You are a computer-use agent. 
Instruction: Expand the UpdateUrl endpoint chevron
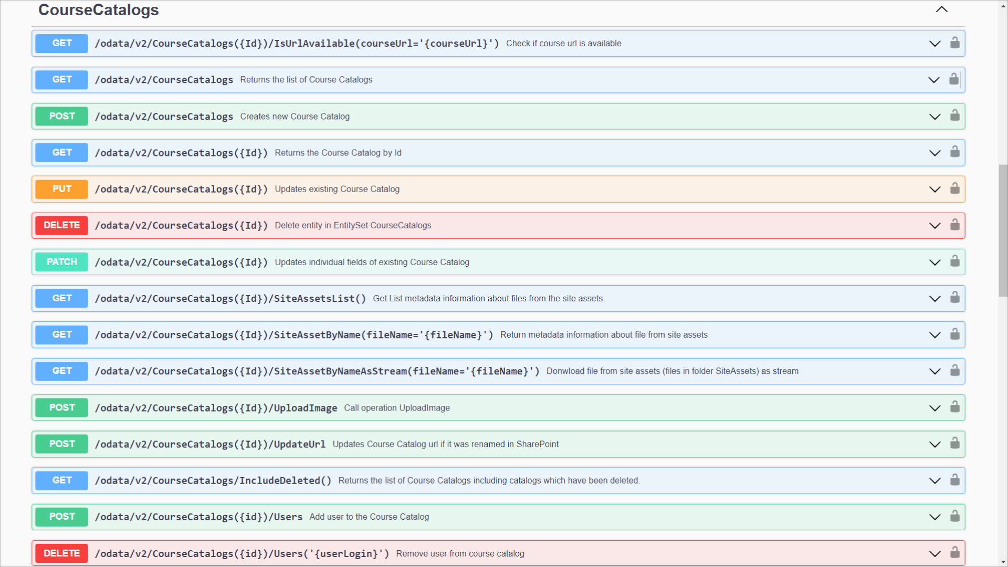934,444
